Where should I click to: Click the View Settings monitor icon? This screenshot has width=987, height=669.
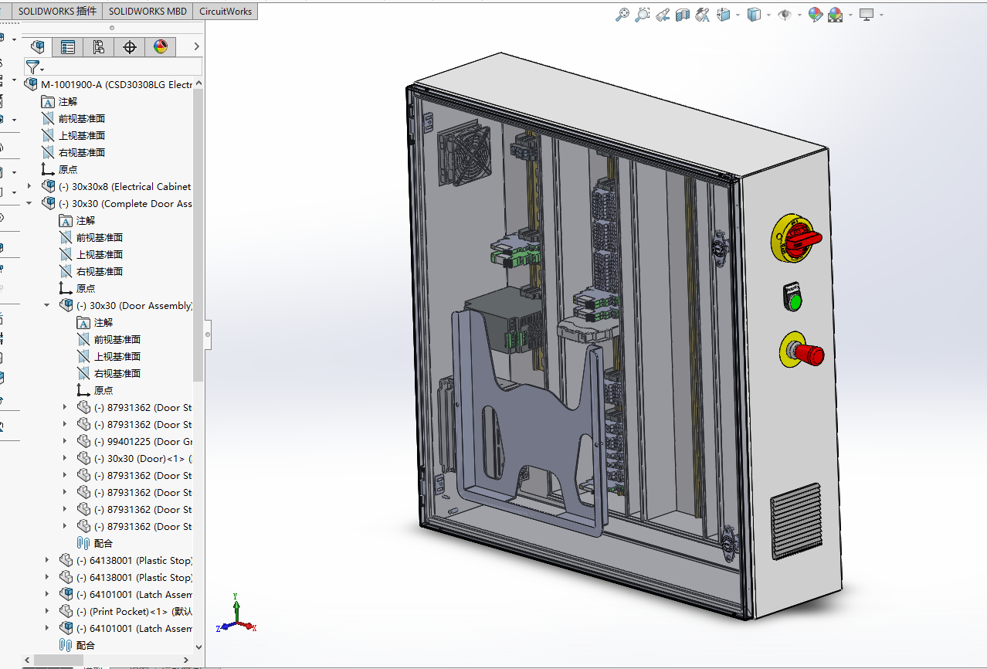click(x=867, y=15)
